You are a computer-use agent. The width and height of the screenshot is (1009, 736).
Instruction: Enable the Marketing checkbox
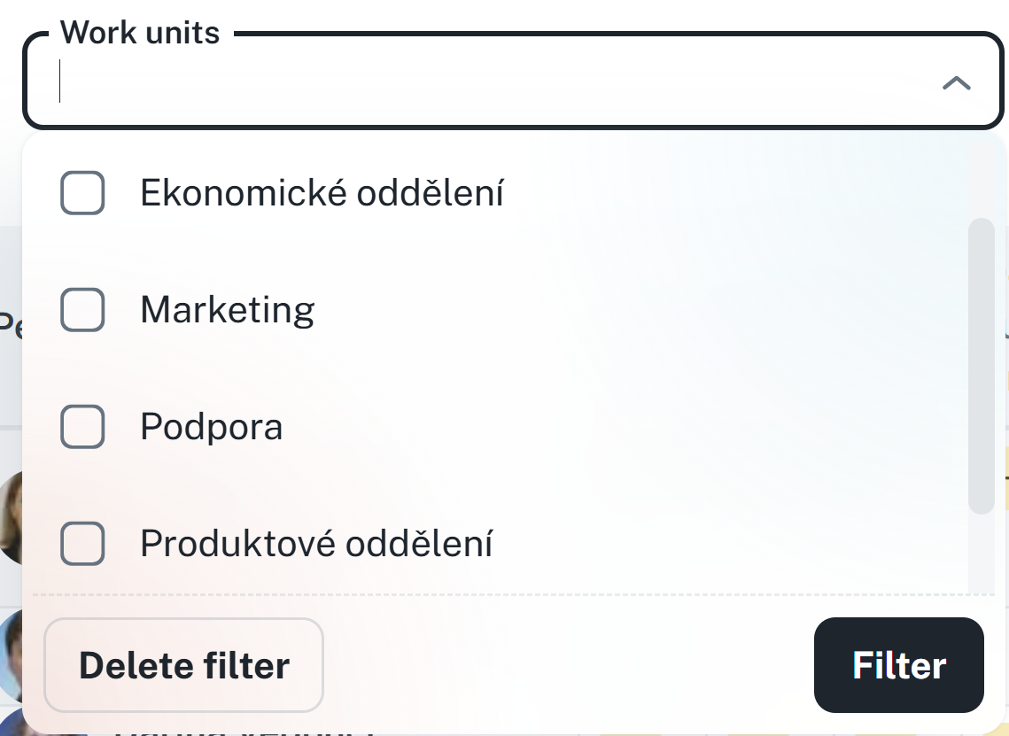(x=82, y=309)
